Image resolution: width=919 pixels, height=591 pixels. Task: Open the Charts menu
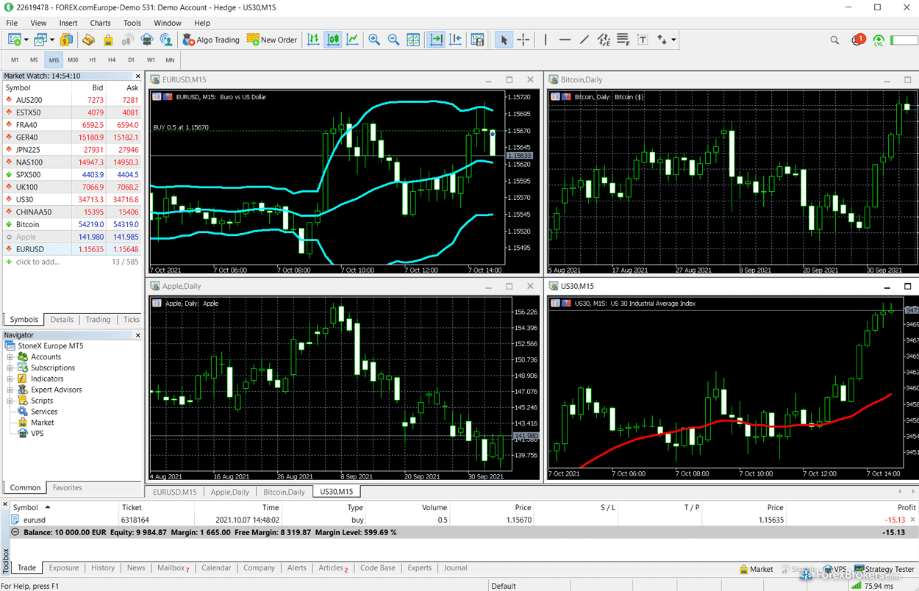pyautogui.click(x=100, y=23)
